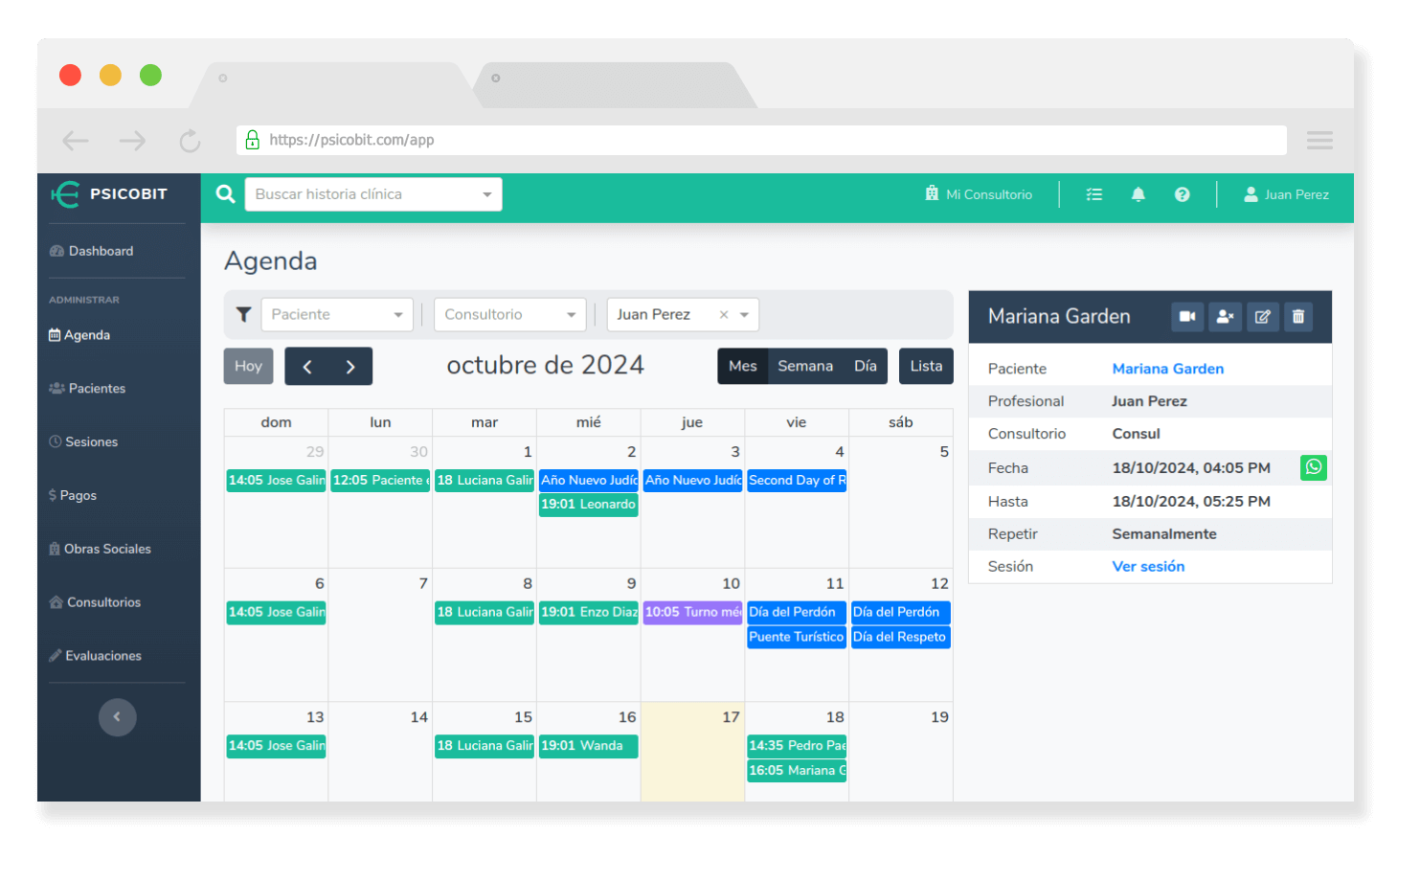The image size is (1420, 881).
Task: Open 12:05 Paciente event on September 30
Action: [380, 481]
